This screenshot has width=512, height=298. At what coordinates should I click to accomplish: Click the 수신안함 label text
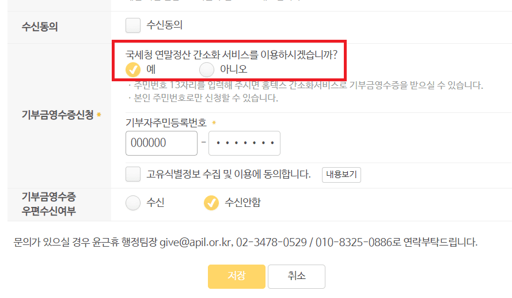(242, 202)
